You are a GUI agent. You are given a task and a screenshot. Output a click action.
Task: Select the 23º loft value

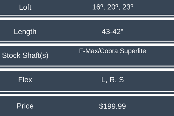(128, 7)
